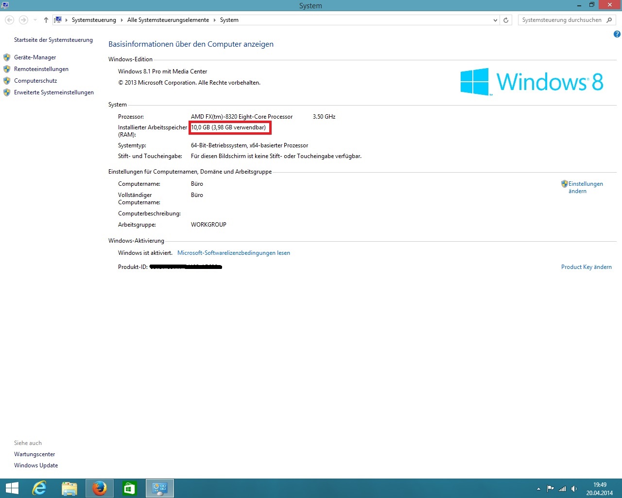Viewport: 622px width, 498px height.
Task: Open File Explorer from taskbar
Action: [69, 488]
